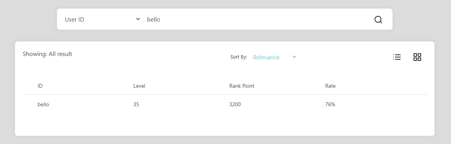Click the Relevance text in sort control
This screenshot has width=451, height=144.
click(x=266, y=57)
